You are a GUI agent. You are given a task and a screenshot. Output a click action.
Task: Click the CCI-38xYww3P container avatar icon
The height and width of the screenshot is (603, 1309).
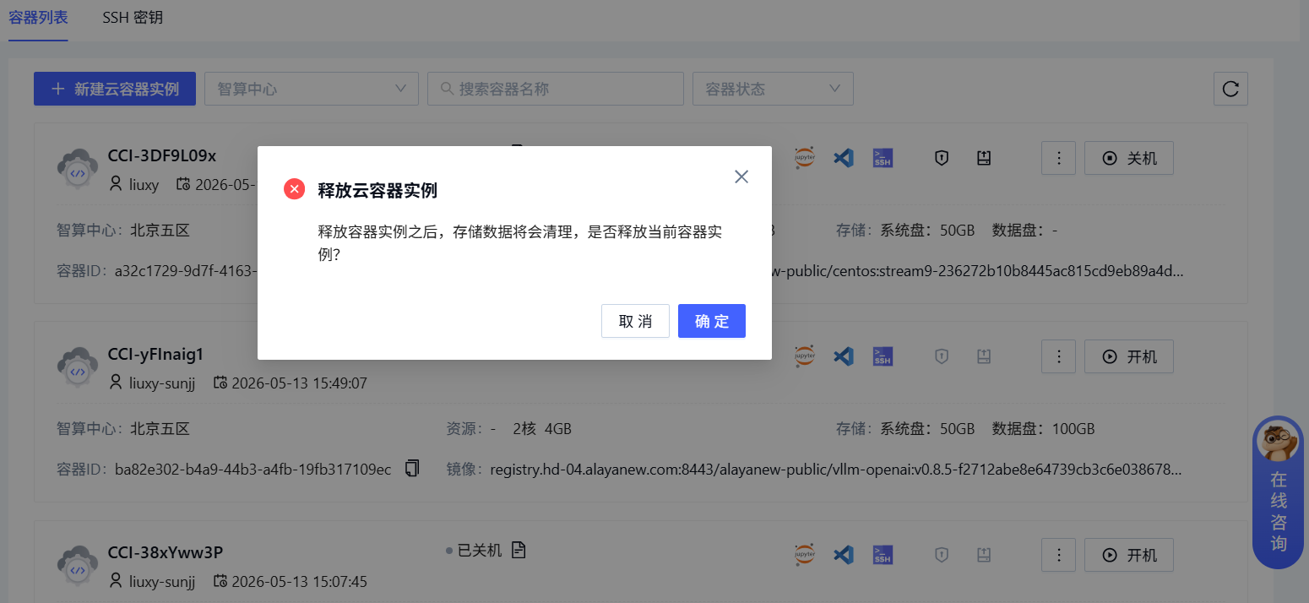coord(78,566)
